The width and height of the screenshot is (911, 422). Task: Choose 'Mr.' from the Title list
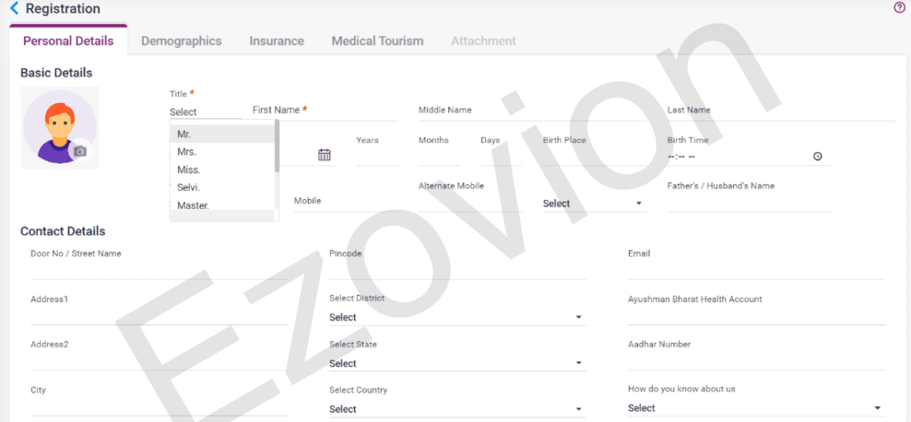coord(184,134)
